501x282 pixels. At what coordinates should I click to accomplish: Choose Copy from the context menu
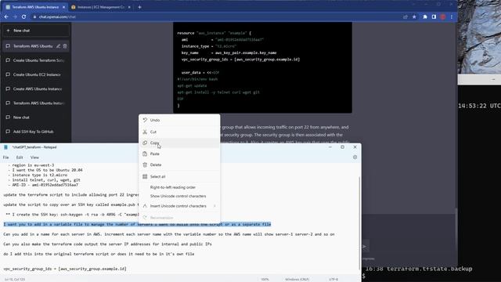(x=179, y=143)
